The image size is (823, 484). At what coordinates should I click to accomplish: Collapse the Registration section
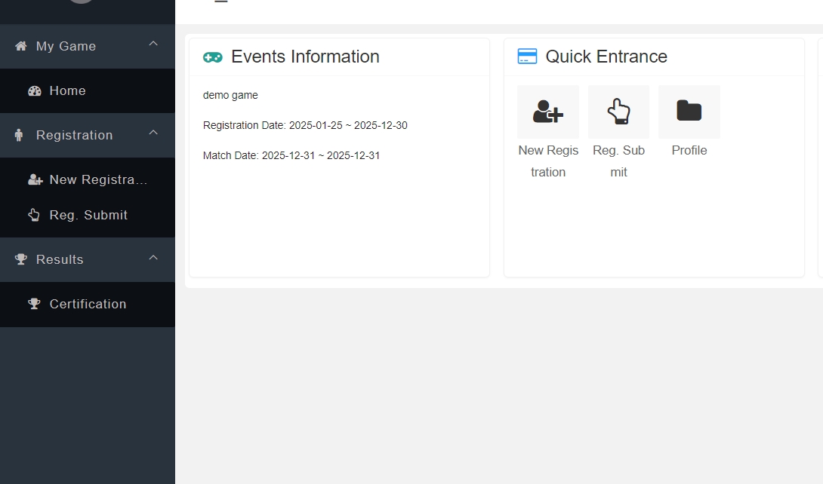click(153, 133)
